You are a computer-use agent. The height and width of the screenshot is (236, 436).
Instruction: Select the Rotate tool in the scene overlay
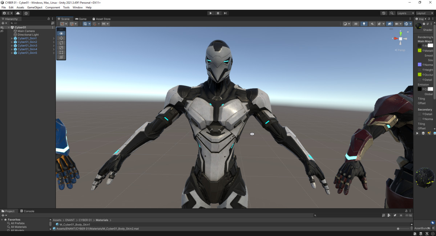pyautogui.click(x=61, y=43)
